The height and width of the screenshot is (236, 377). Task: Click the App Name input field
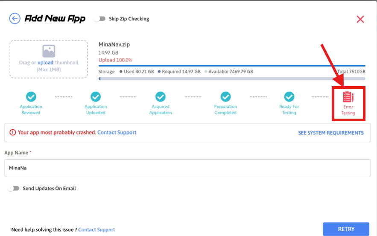point(187,168)
